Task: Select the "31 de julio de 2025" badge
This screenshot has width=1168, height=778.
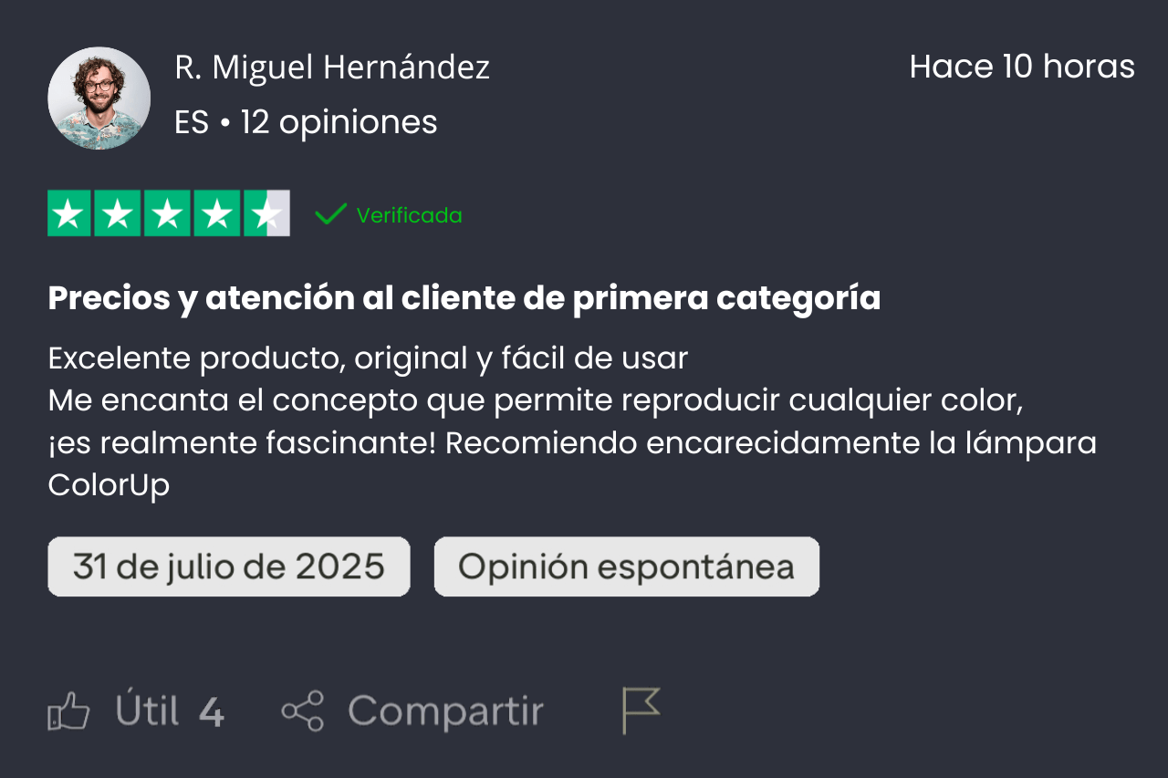Action: (x=229, y=566)
